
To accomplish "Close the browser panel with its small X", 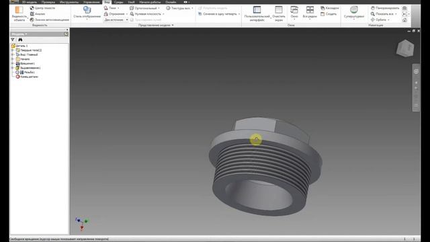I will [x=67, y=30].
